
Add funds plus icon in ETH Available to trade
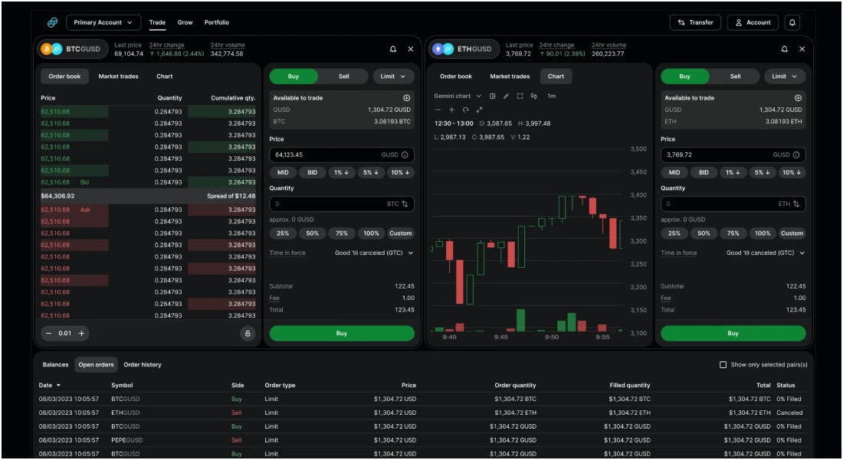point(798,98)
